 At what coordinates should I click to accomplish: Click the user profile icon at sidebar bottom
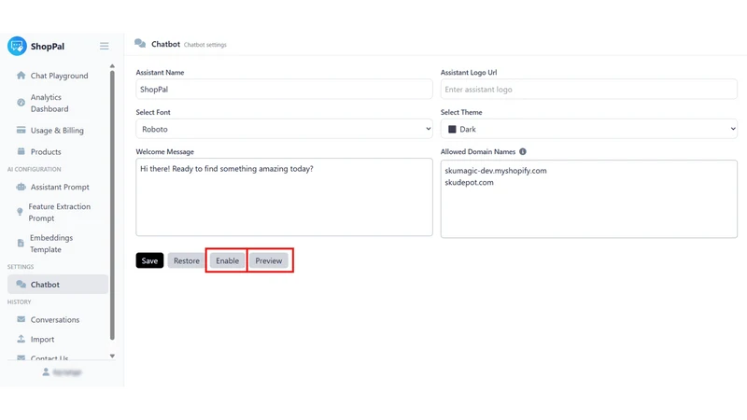tap(46, 371)
